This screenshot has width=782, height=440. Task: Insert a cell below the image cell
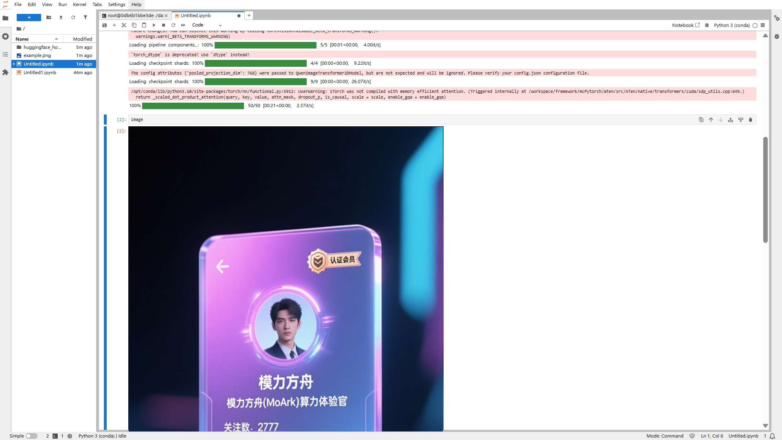pyautogui.click(x=740, y=120)
